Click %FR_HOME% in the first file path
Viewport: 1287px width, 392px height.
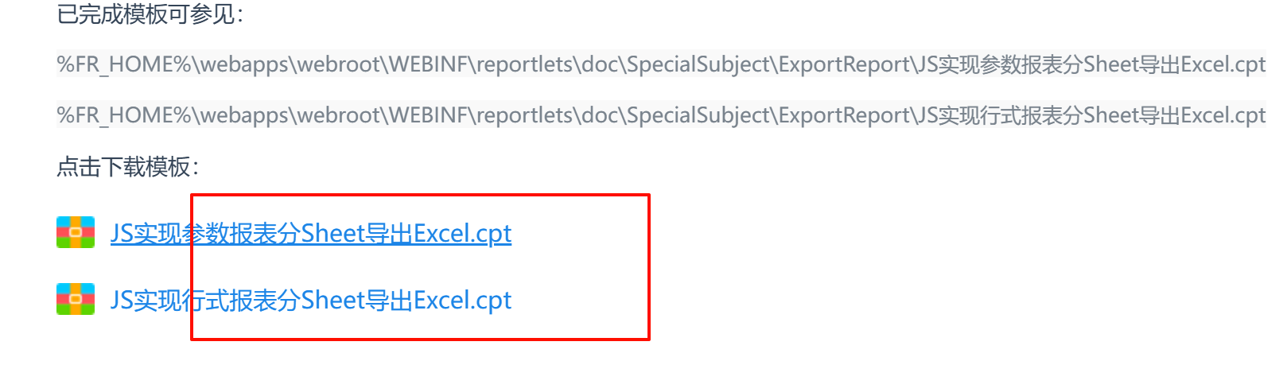pyautogui.click(x=125, y=64)
